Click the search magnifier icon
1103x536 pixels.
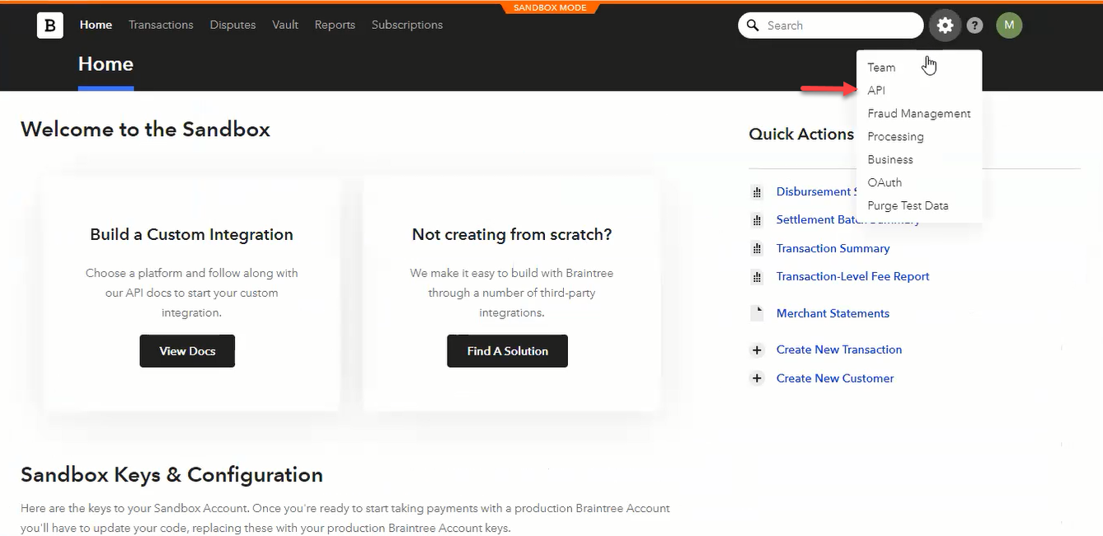click(753, 26)
